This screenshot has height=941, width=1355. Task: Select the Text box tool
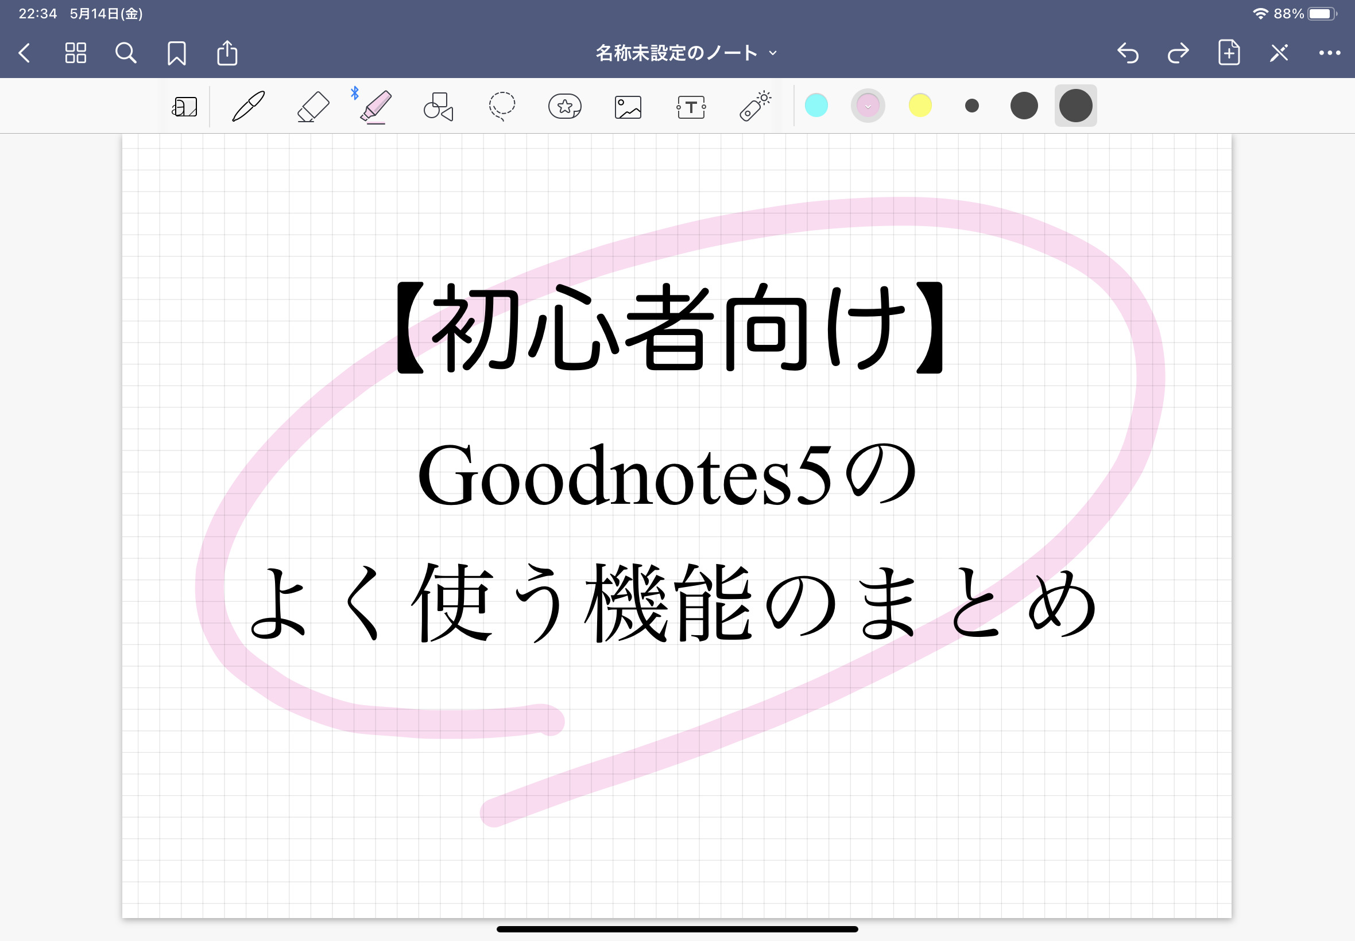(691, 107)
